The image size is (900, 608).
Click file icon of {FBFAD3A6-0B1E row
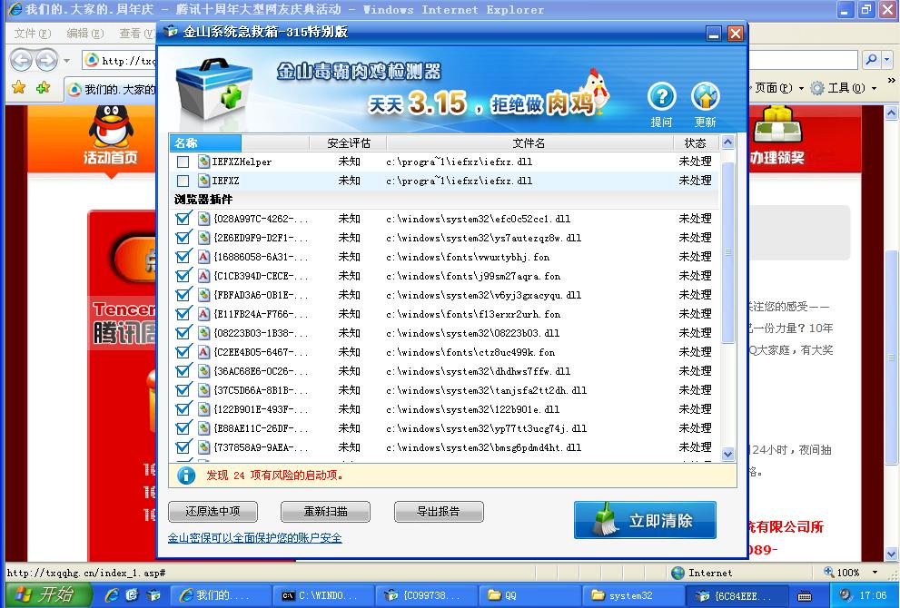pos(203,295)
